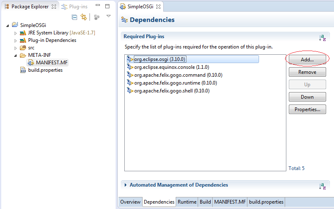Sort Required Plug-ins alphabetically icon
Image resolution: width=334 pixels, height=209 pixels.
pos(322,38)
